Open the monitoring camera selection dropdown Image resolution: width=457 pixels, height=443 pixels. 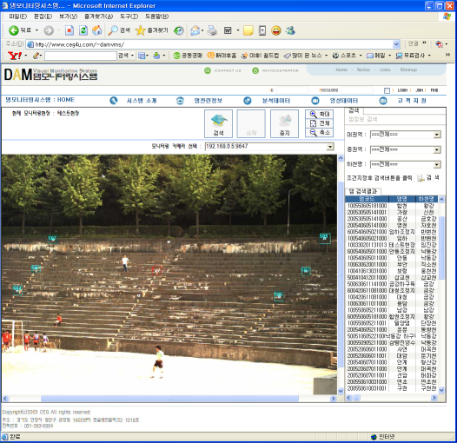(x=330, y=147)
